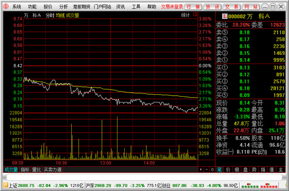Viewport: 289px width, 191px height.
Task: Click the 13:00 time axis label
Action: (x=105, y=163)
